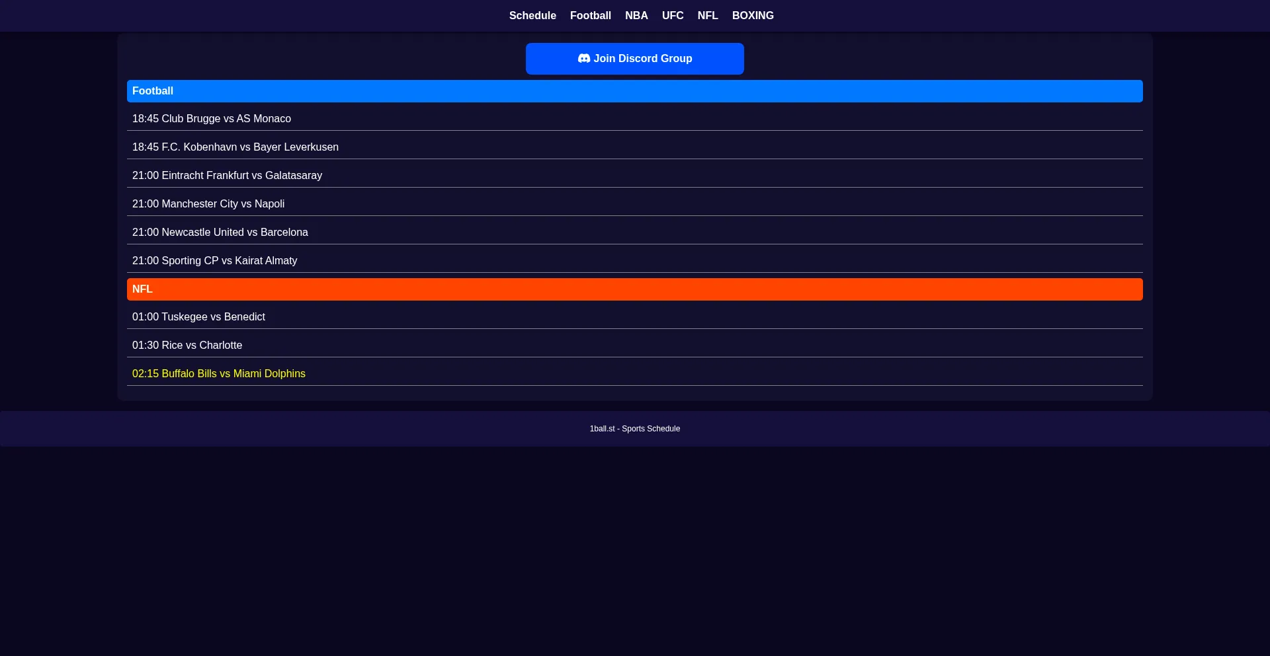The height and width of the screenshot is (656, 1270).
Task: Click the orange NFL section header
Action: click(635, 289)
